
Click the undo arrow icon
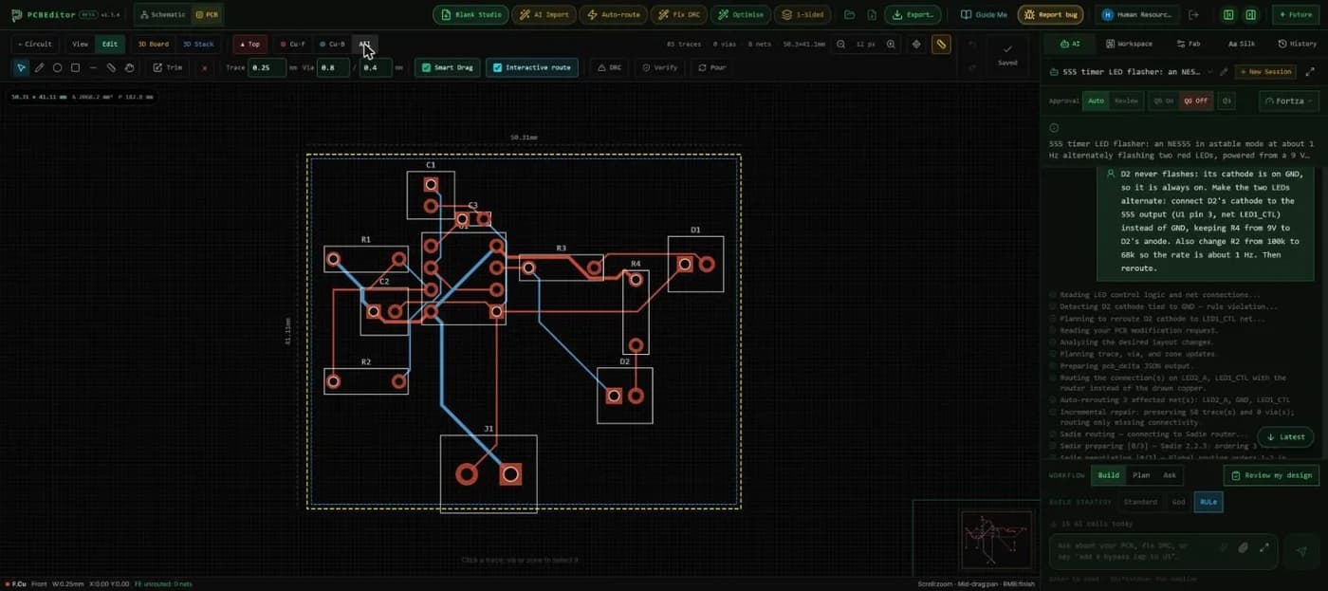pos(971,45)
